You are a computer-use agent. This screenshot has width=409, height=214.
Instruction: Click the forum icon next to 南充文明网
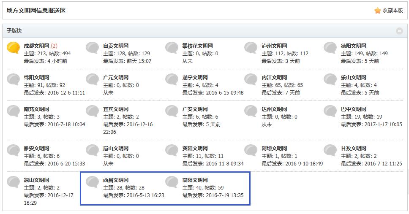coord(13,111)
